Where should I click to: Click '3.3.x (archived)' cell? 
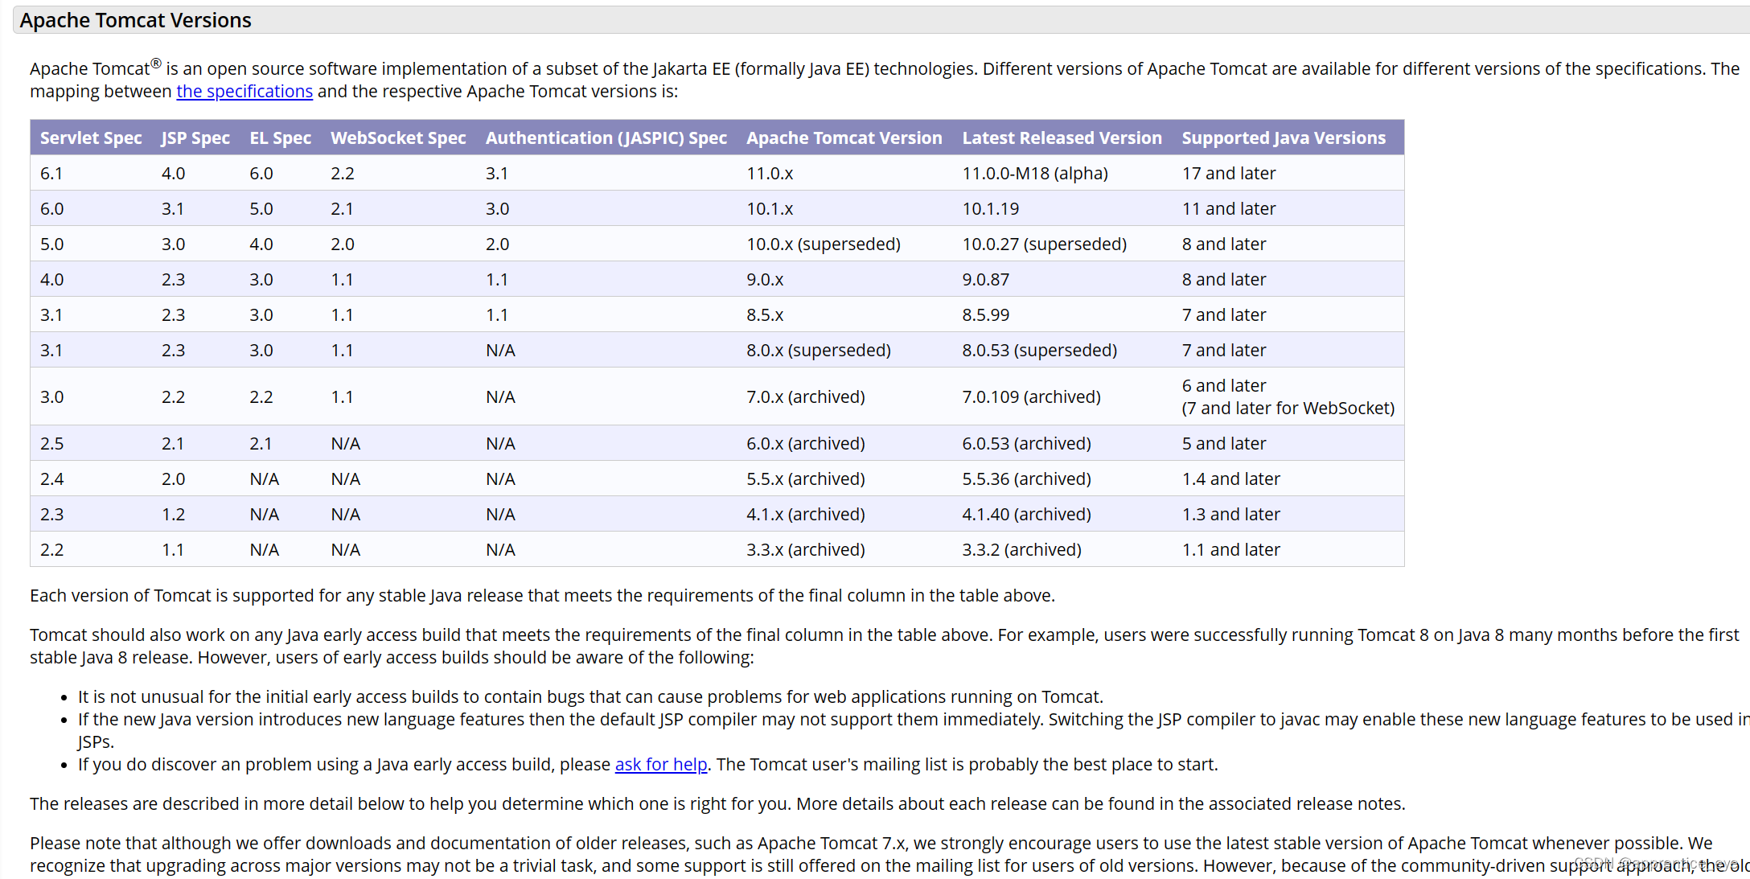click(x=806, y=550)
